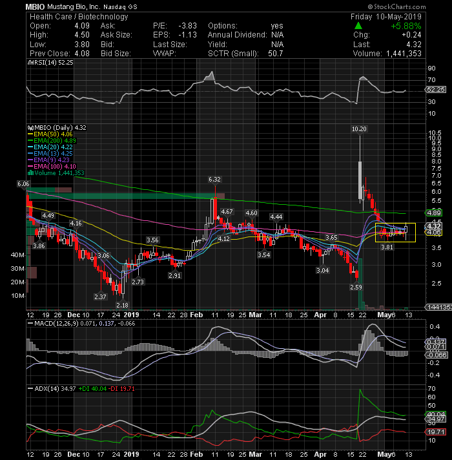Click the EMA(13) 4.25 legend entry
Screen dimensions: 452x460
[50, 153]
